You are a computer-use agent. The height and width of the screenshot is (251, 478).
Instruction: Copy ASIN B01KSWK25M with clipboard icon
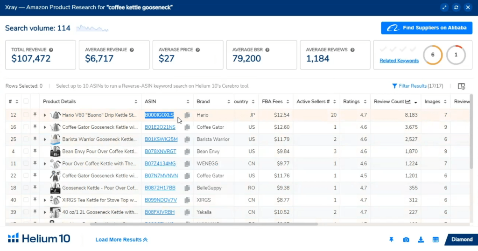187,139
